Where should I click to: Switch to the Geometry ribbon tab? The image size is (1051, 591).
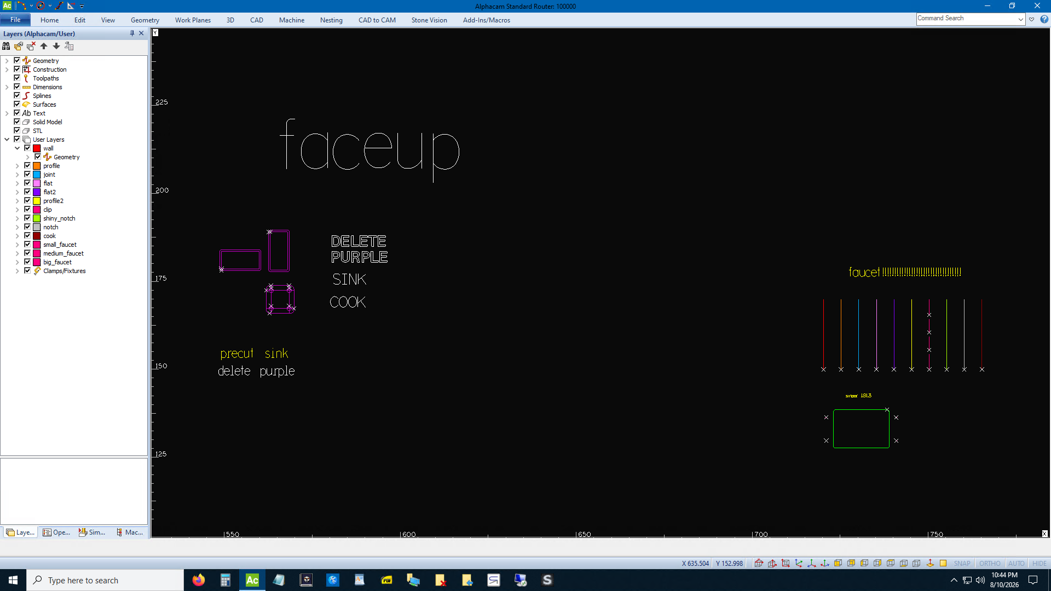click(x=145, y=20)
